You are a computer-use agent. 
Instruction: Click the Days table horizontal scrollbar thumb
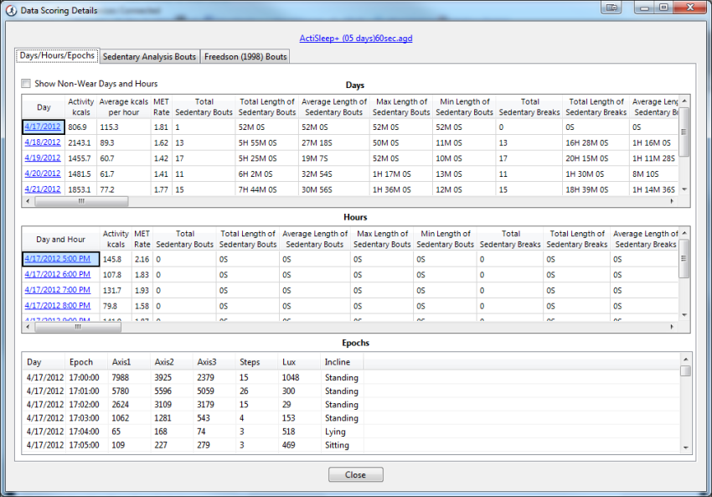point(80,201)
